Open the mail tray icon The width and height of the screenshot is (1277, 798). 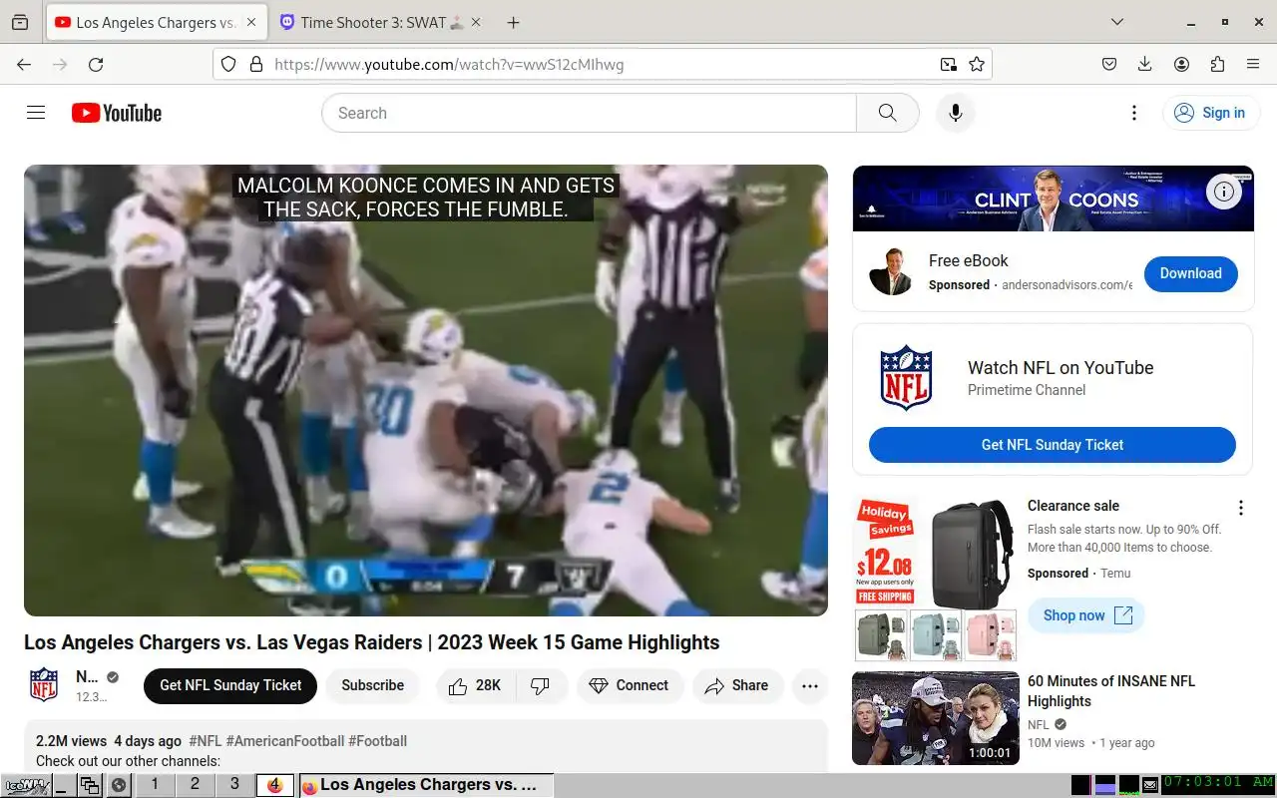pyautogui.click(x=1150, y=785)
